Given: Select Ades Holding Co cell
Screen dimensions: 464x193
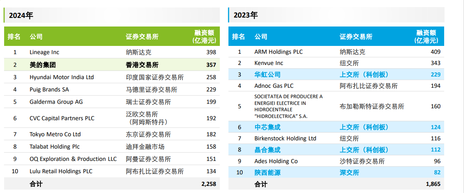Looking at the screenshot, I should (276, 161).
